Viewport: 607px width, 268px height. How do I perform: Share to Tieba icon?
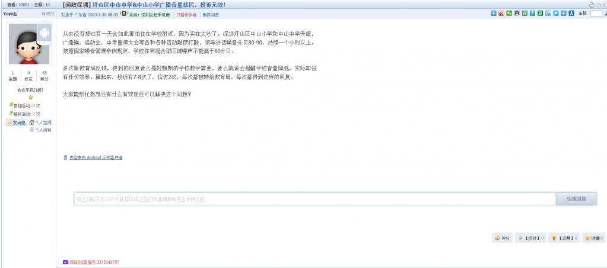[x=548, y=13]
